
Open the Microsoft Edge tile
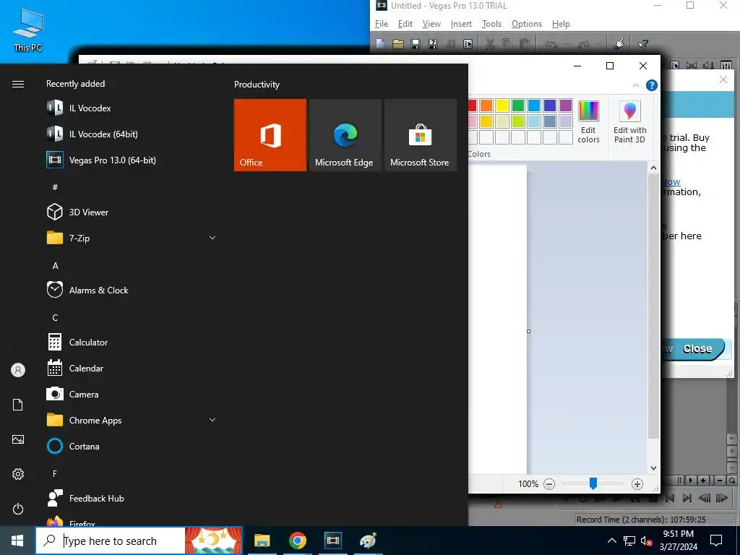[x=345, y=135]
